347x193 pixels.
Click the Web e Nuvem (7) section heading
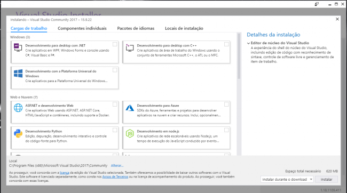click(23, 97)
